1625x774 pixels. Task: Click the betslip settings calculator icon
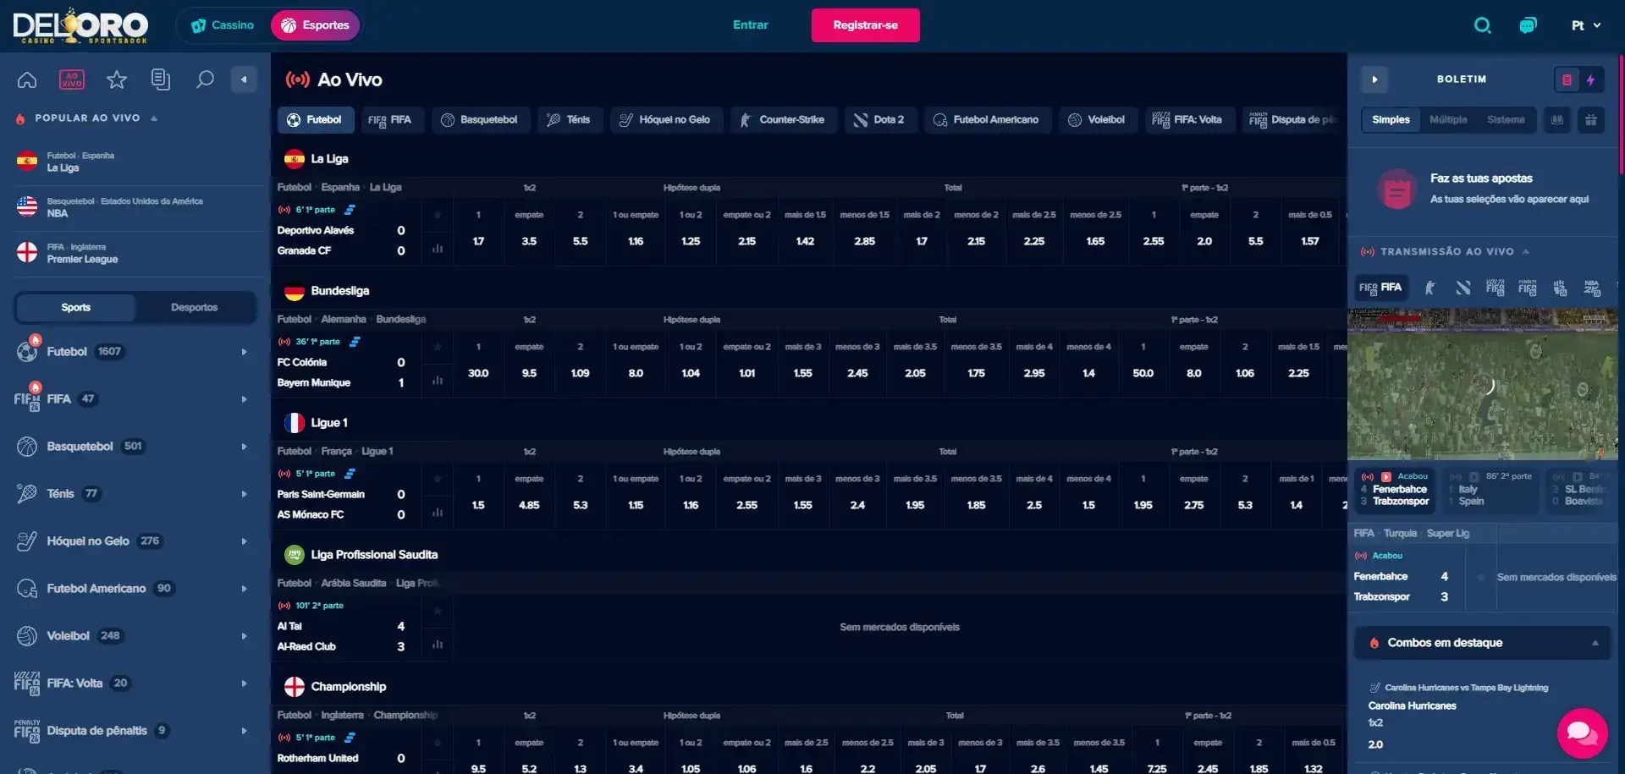coord(1591,120)
